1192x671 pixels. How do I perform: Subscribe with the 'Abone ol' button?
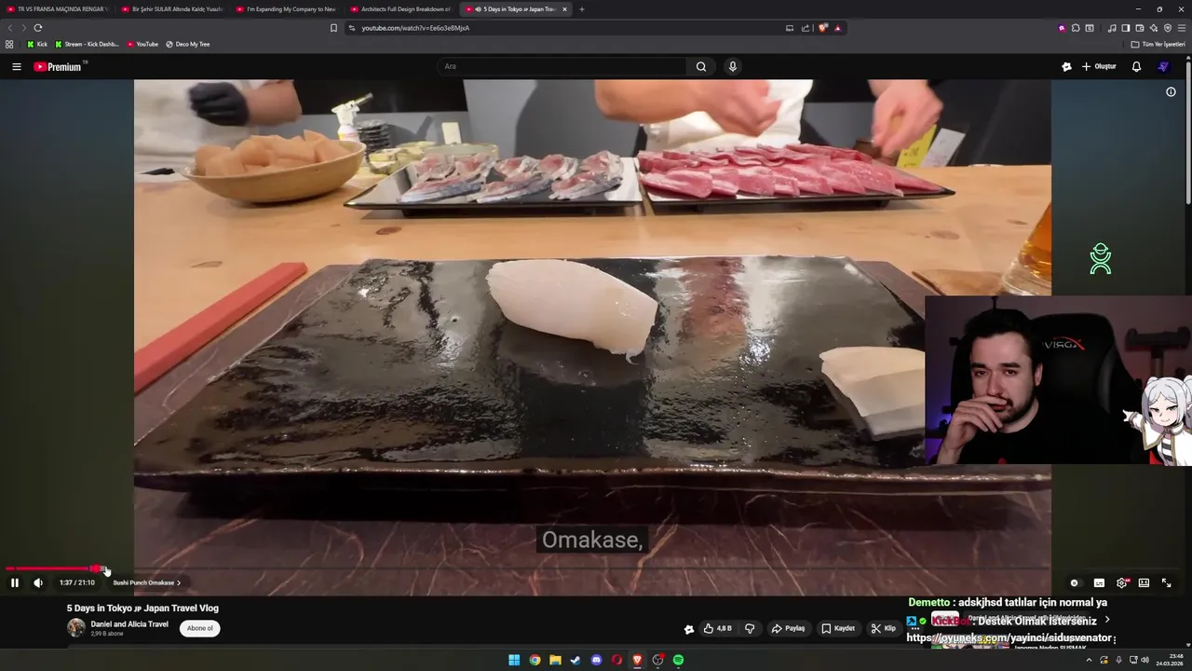[x=199, y=628]
